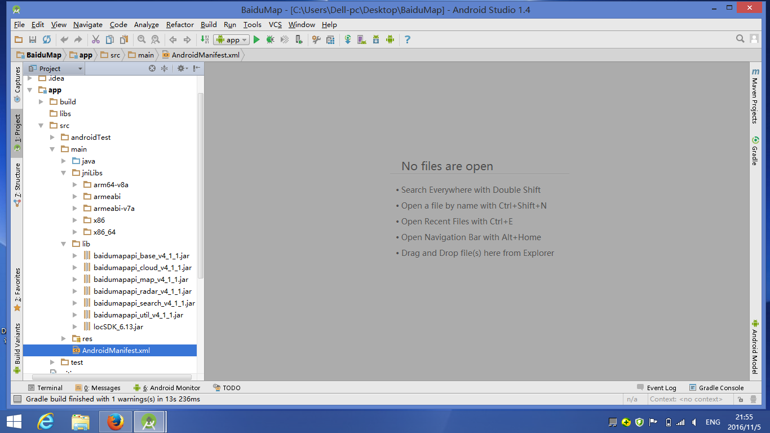The width and height of the screenshot is (770, 433).
Task: Collapse the app module node
Action: click(29, 90)
